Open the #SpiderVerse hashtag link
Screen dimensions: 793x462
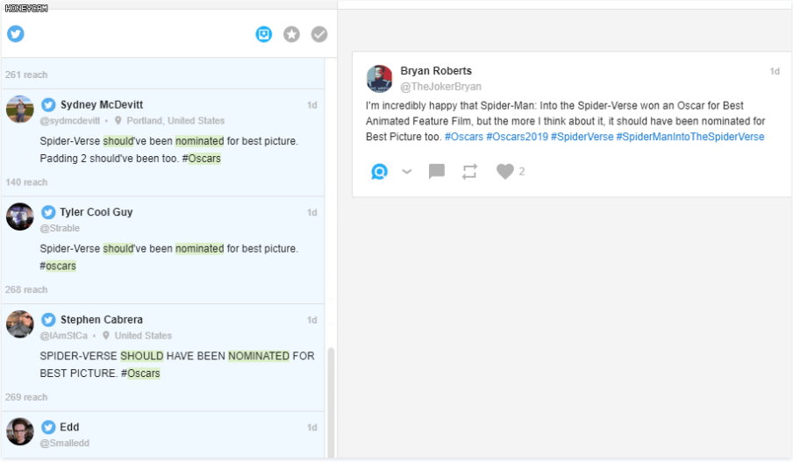(582, 137)
